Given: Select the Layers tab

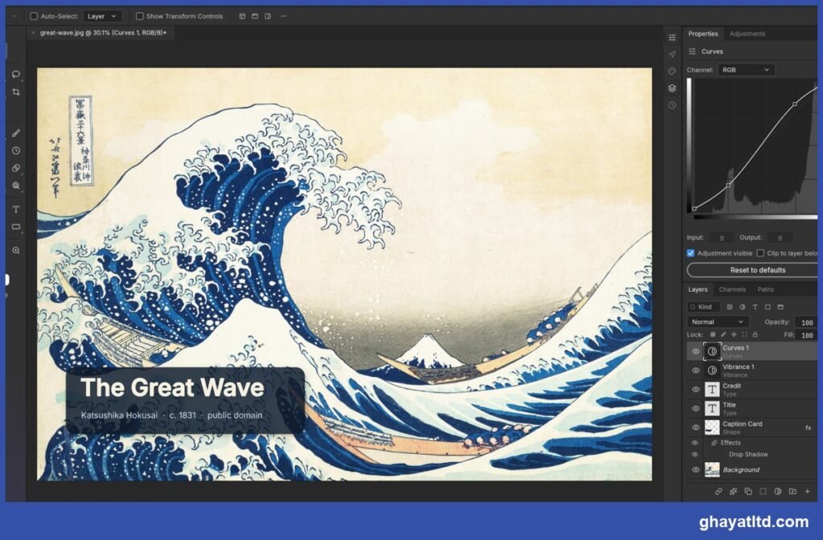Looking at the screenshot, I should coord(698,289).
